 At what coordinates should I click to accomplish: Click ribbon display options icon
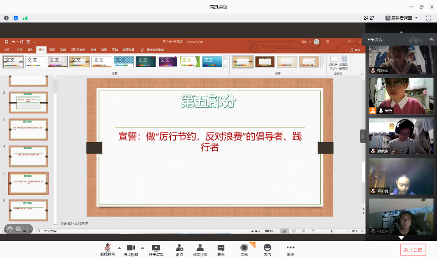point(327,42)
